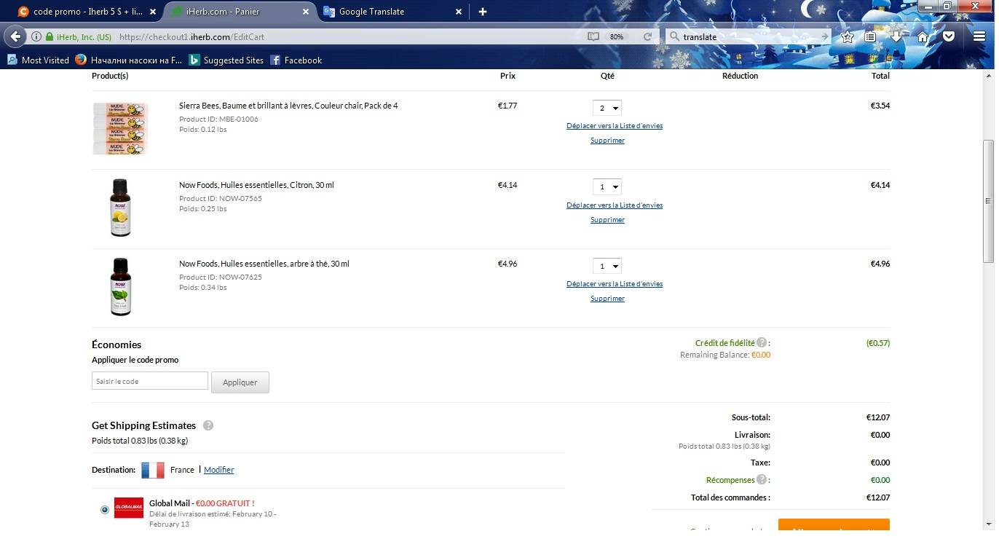This screenshot has height=539, width=999.
Task: Open quantity dropdown for Sierra Bees lip balm
Action: [x=607, y=108]
